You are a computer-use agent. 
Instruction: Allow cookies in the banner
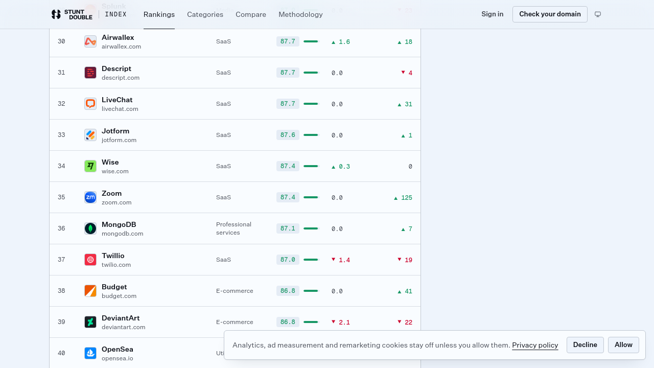point(623,345)
